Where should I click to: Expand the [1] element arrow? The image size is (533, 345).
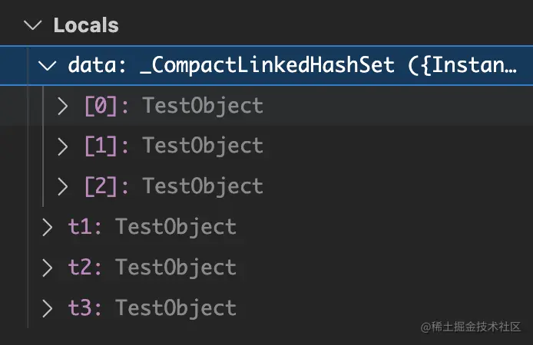click(63, 146)
